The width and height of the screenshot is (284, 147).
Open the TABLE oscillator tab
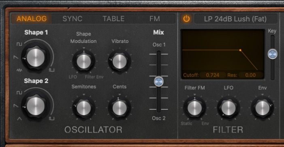pyautogui.click(x=113, y=19)
